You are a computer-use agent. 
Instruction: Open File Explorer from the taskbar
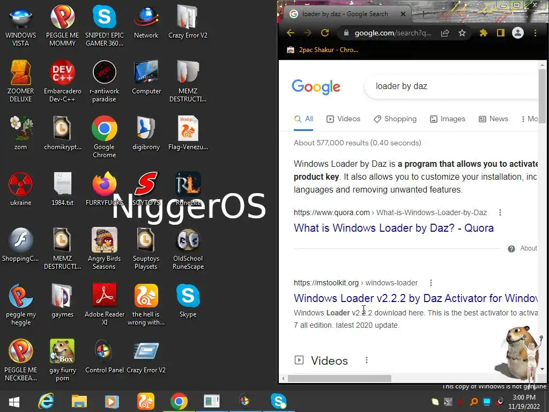pos(79,401)
